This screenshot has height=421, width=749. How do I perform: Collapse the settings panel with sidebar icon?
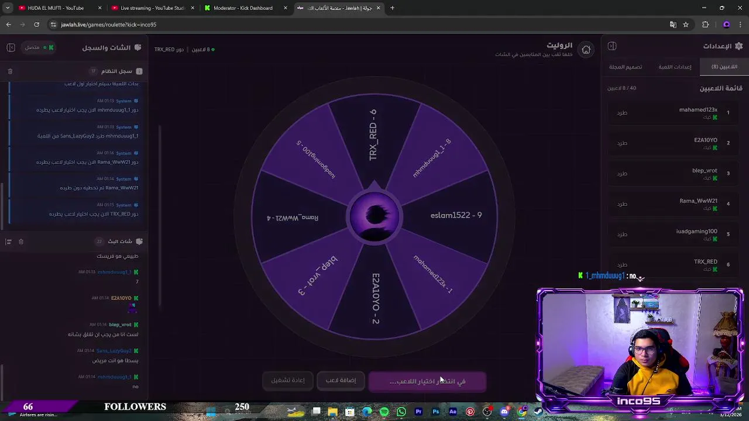(x=612, y=46)
